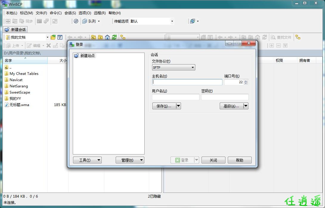Click the 同步 synchronize button

click(26, 21)
